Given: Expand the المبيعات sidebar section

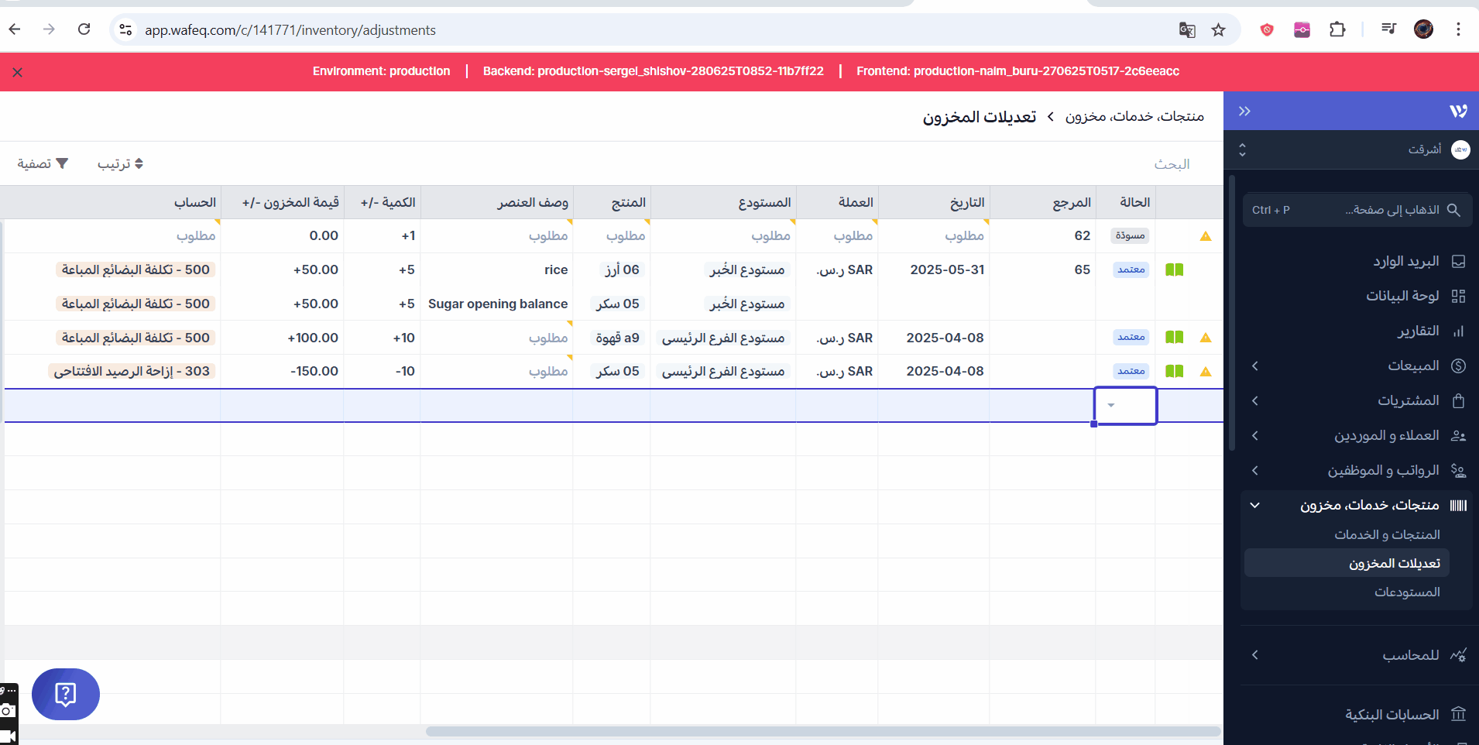Looking at the screenshot, I should (x=1254, y=366).
